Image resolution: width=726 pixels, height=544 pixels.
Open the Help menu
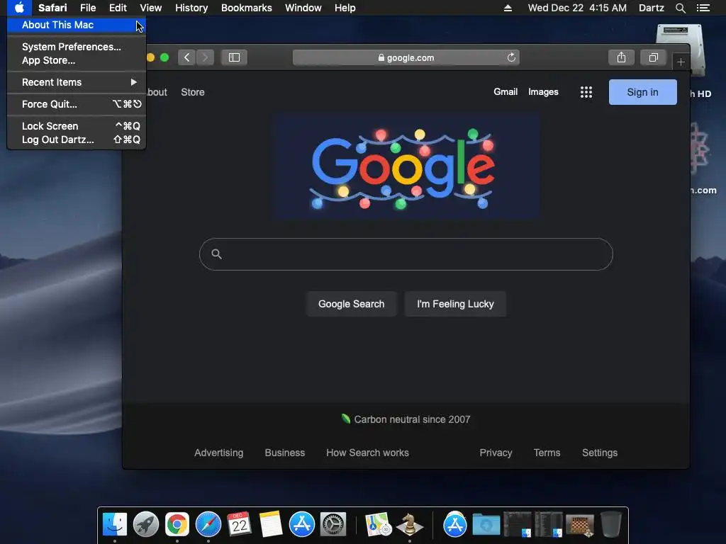(x=345, y=8)
